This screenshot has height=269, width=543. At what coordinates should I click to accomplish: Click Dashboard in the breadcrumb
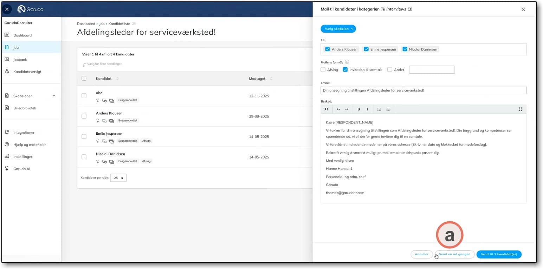(x=86, y=24)
